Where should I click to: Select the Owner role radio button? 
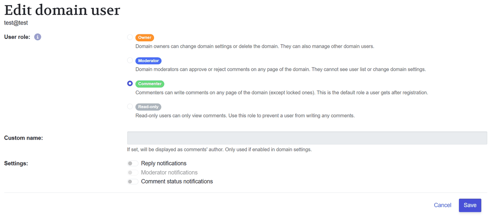(130, 37)
